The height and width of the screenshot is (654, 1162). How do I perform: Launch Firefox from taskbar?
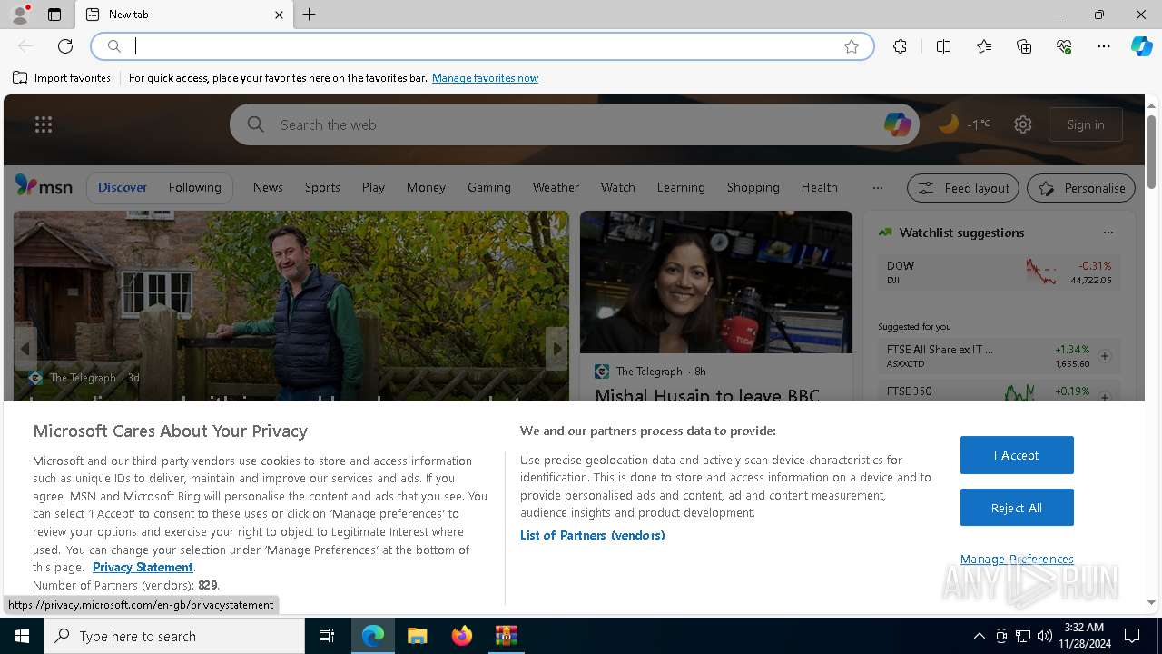tap(462, 636)
